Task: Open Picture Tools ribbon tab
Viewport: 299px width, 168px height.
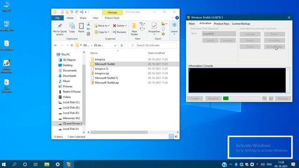Action: [112, 18]
